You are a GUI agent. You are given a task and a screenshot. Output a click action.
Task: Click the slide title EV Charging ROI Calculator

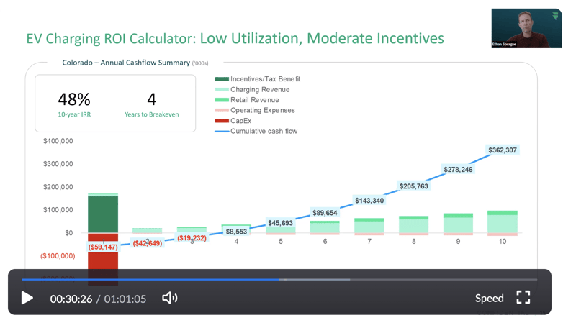click(x=235, y=39)
